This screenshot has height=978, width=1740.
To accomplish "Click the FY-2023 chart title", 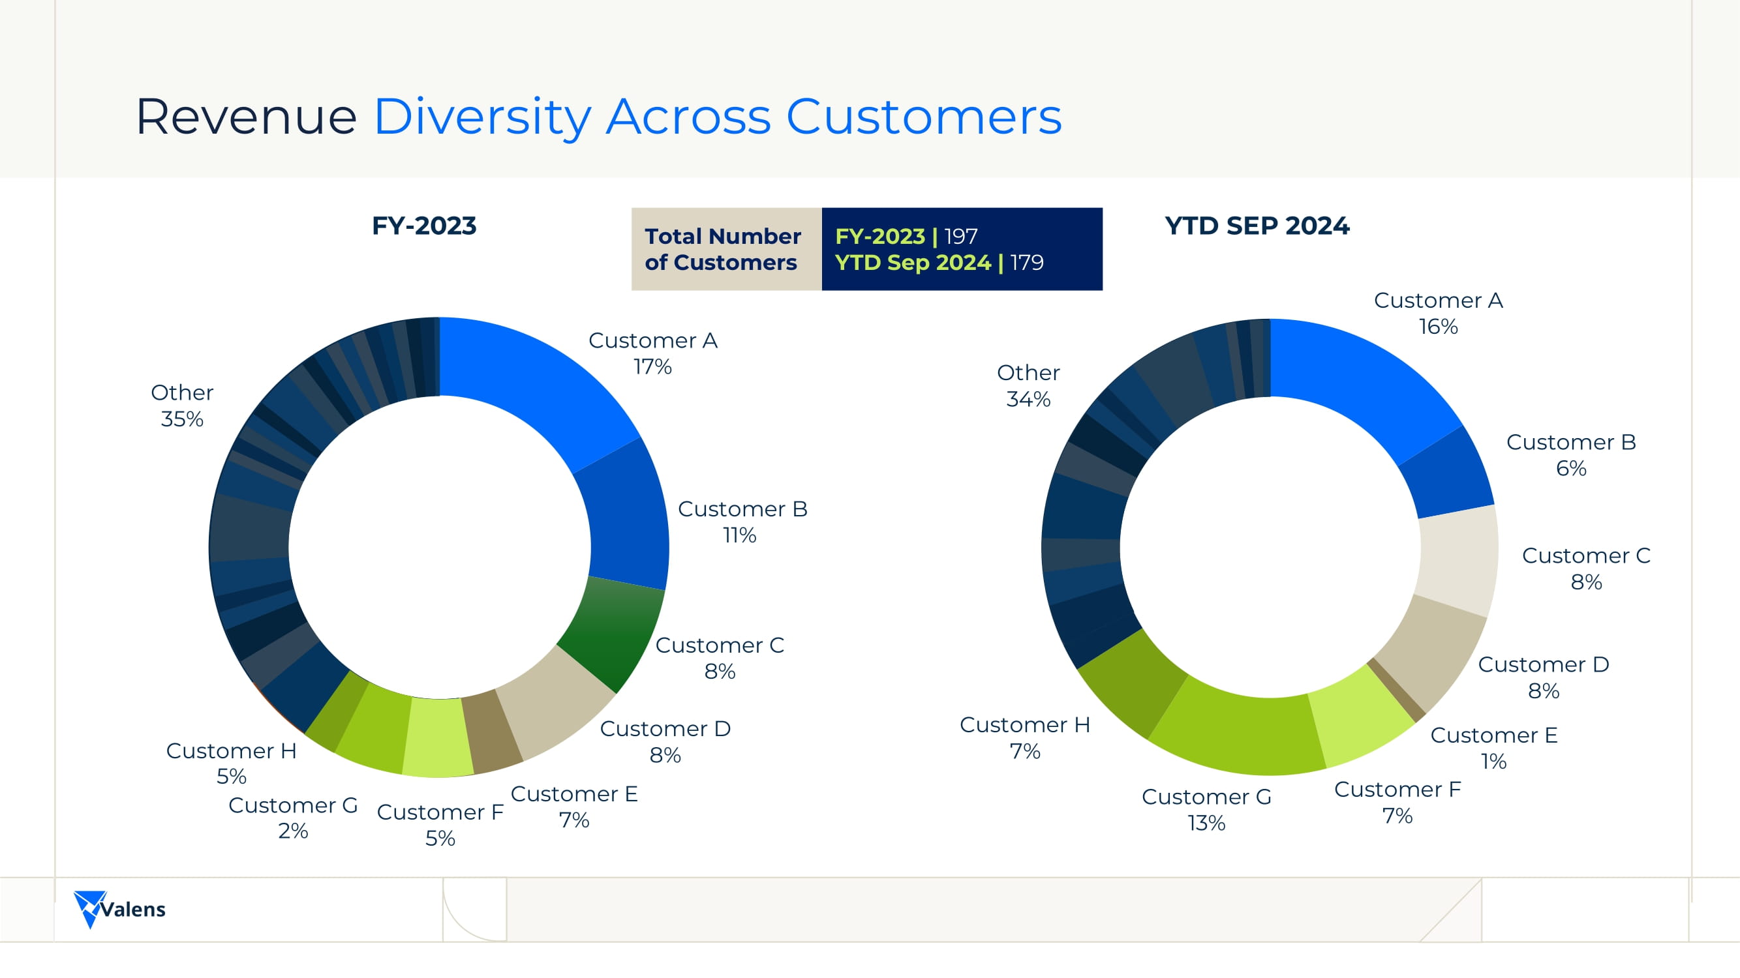I will click(x=423, y=226).
